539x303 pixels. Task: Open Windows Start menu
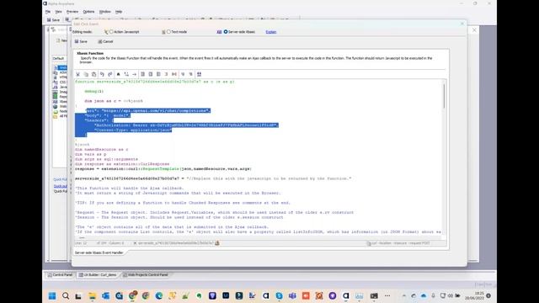point(52,295)
